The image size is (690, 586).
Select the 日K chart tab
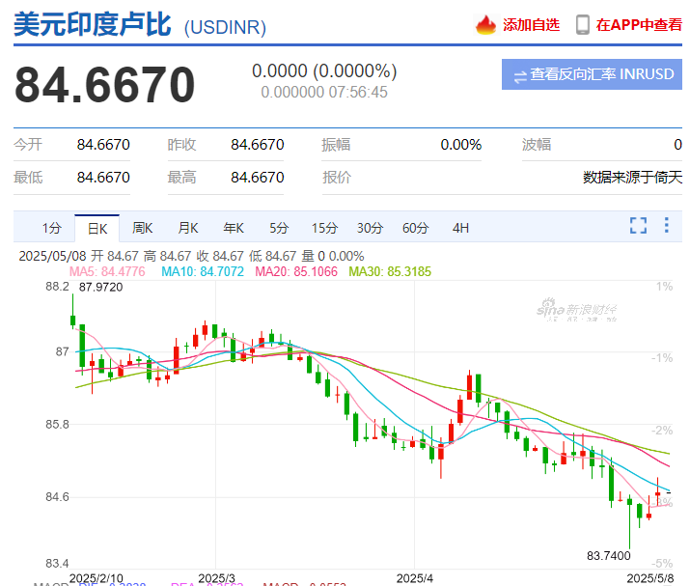pos(97,229)
